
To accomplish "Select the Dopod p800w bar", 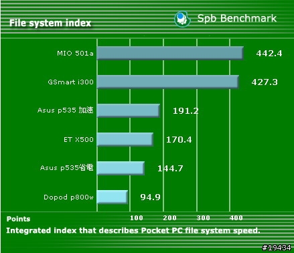I will [x=113, y=197].
